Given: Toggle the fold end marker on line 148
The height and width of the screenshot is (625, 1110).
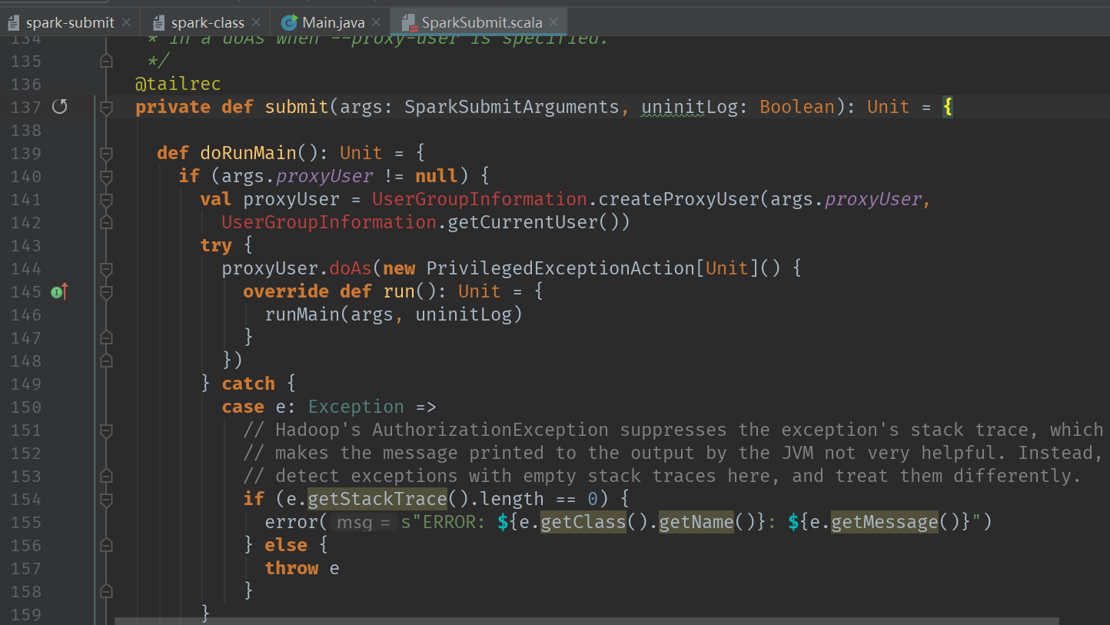Looking at the screenshot, I should [107, 361].
